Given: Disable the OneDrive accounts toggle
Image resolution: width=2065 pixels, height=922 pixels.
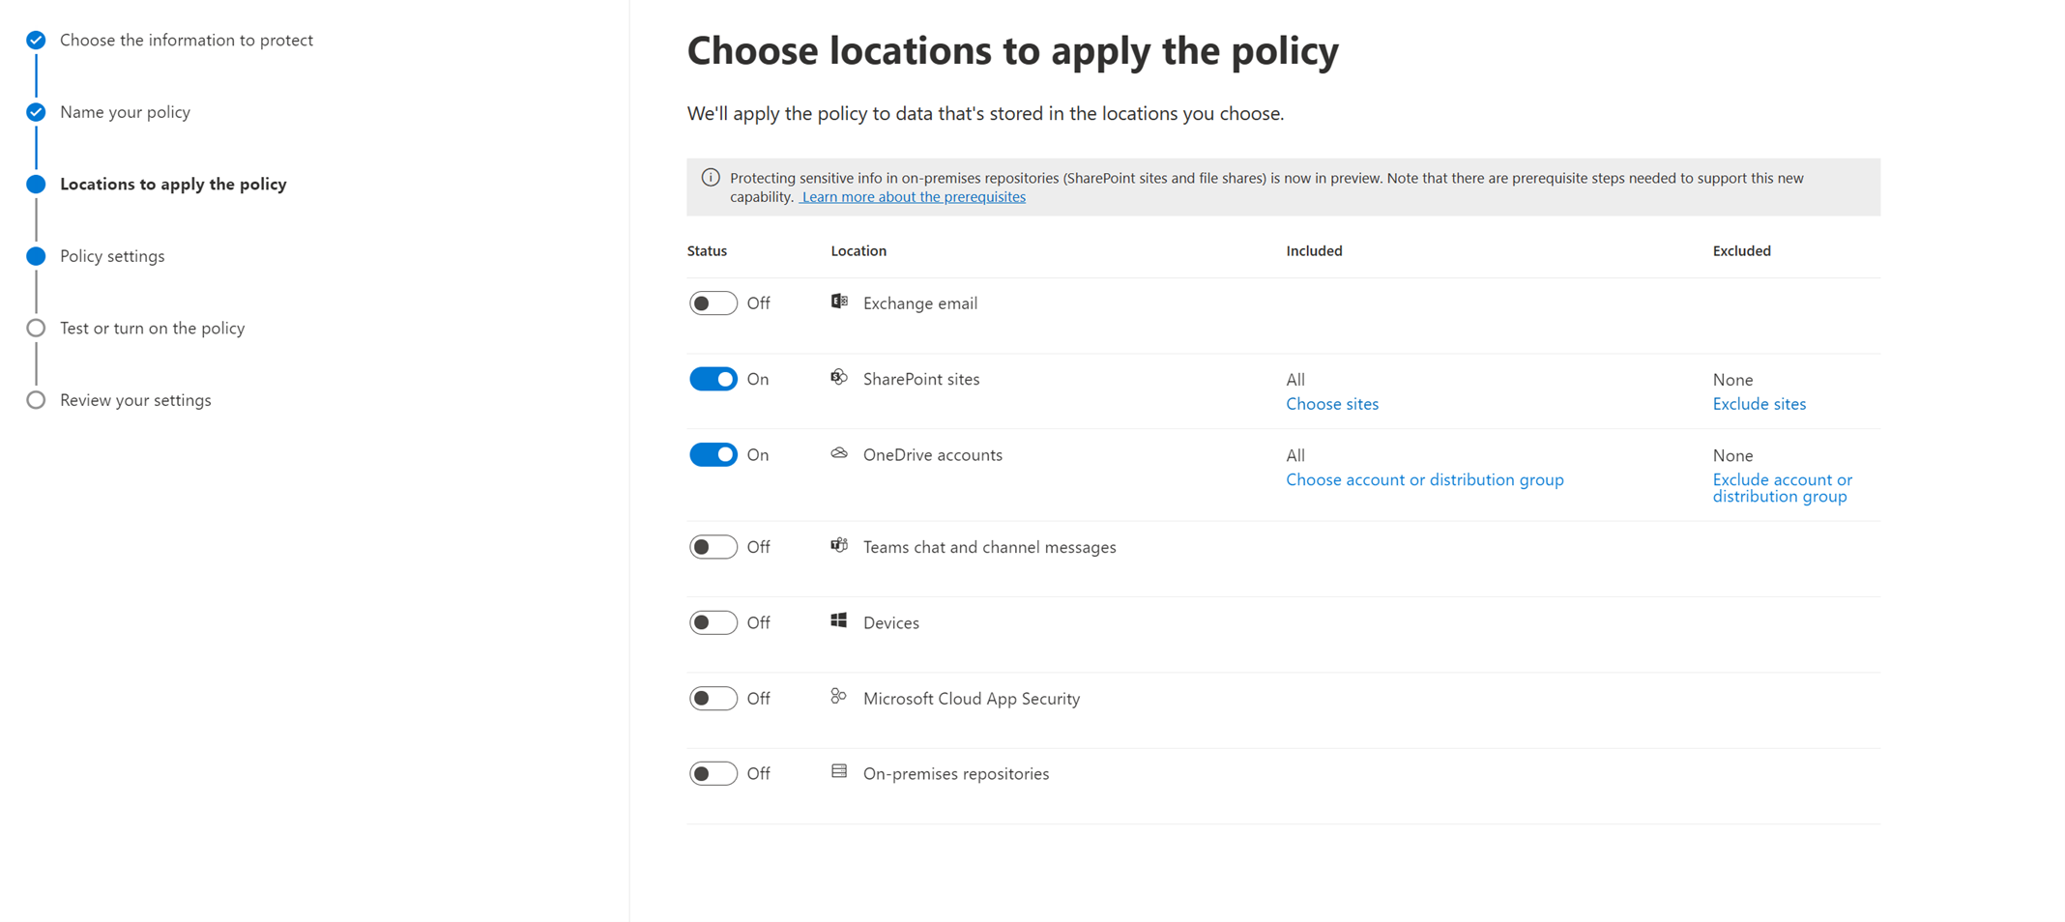Looking at the screenshot, I should 713,454.
